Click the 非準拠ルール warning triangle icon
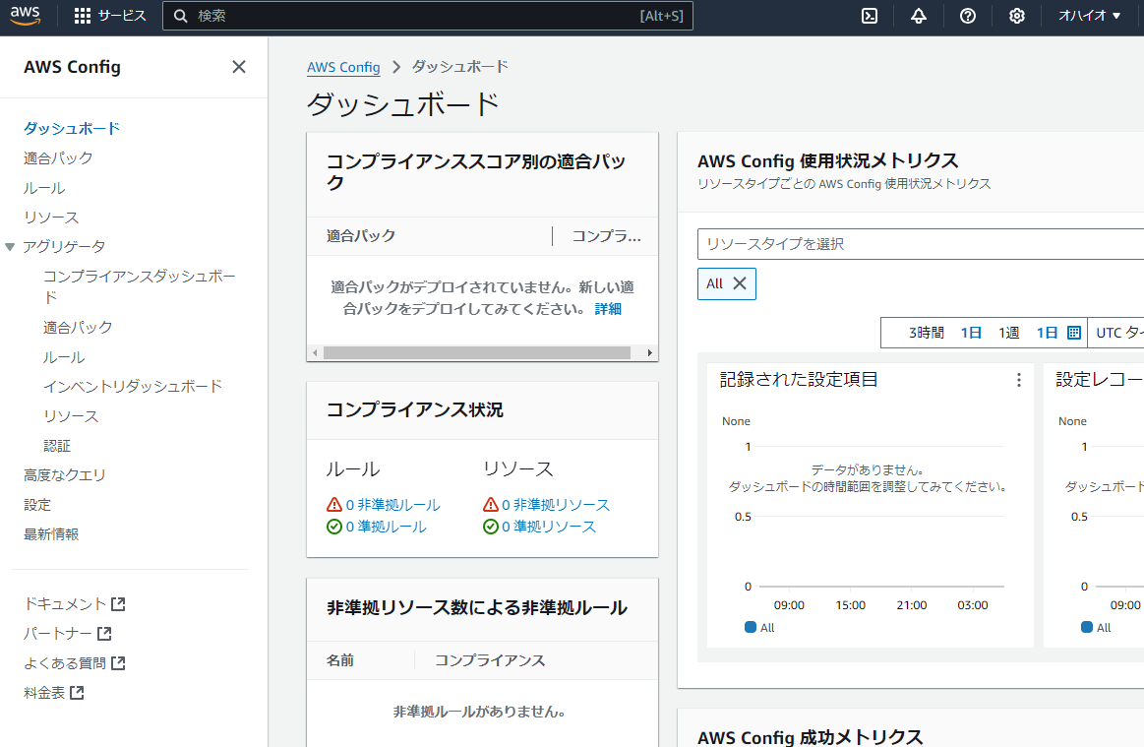The height and width of the screenshot is (747, 1144). pos(334,505)
